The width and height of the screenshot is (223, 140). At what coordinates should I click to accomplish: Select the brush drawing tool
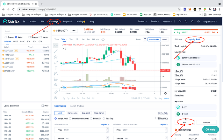[x=56, y=62]
